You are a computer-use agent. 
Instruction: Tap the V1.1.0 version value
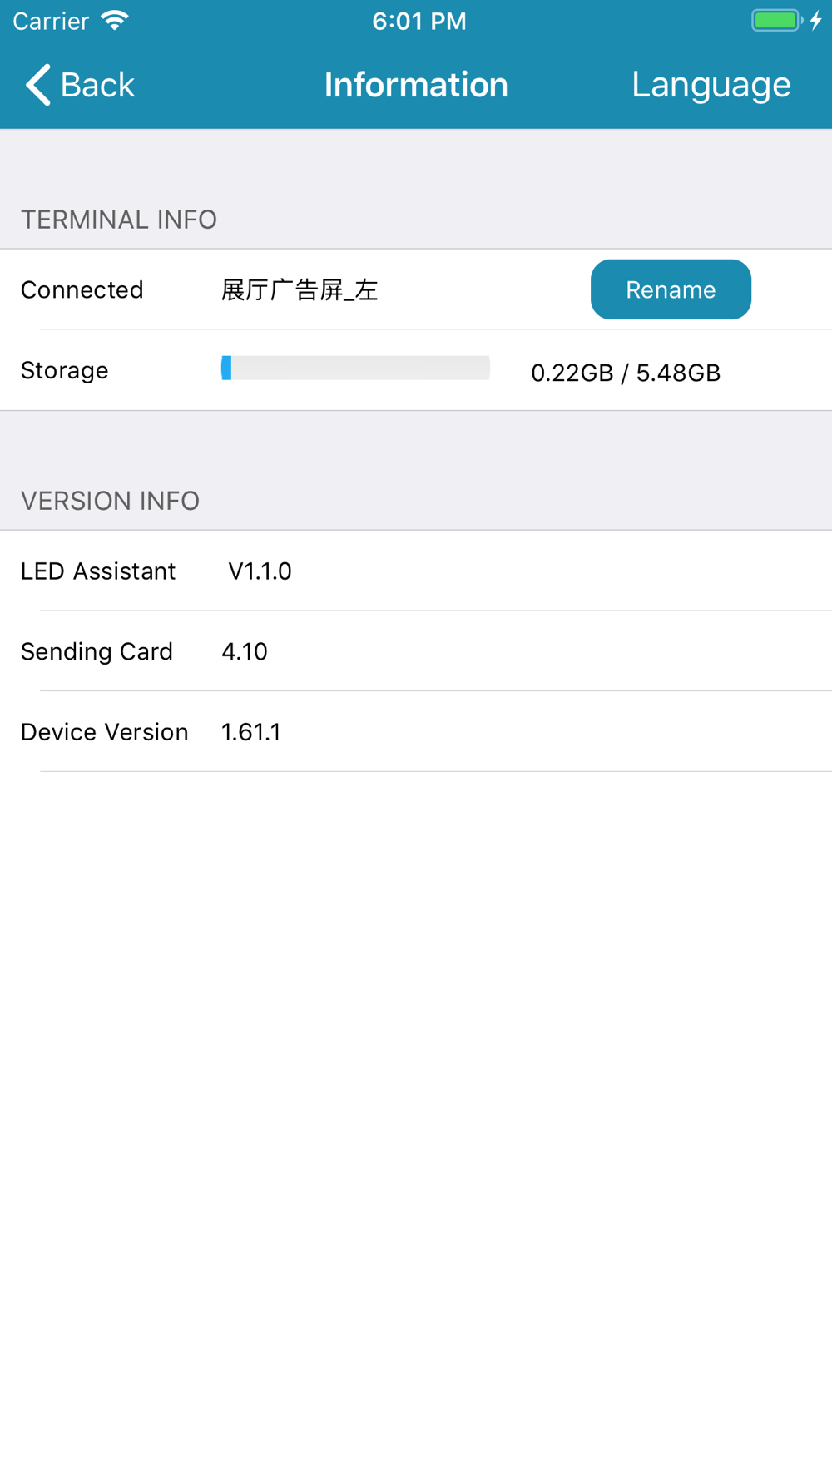(260, 571)
